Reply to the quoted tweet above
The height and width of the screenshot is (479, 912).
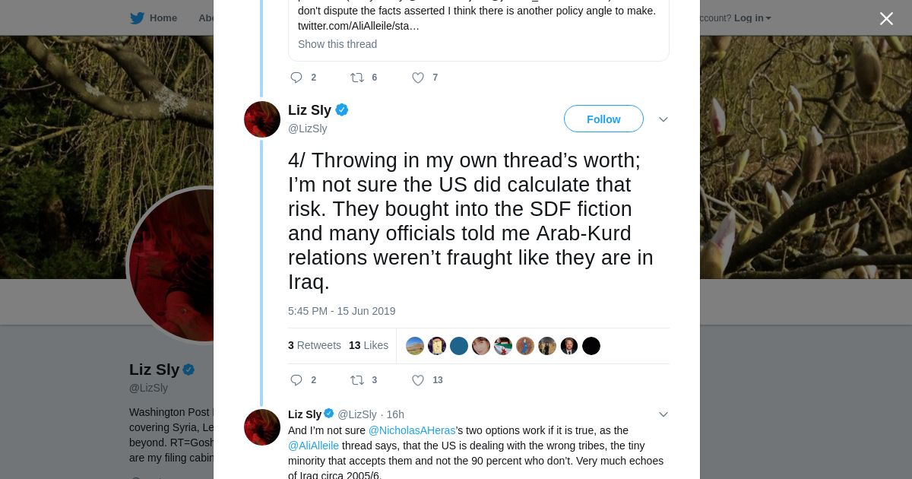click(297, 78)
